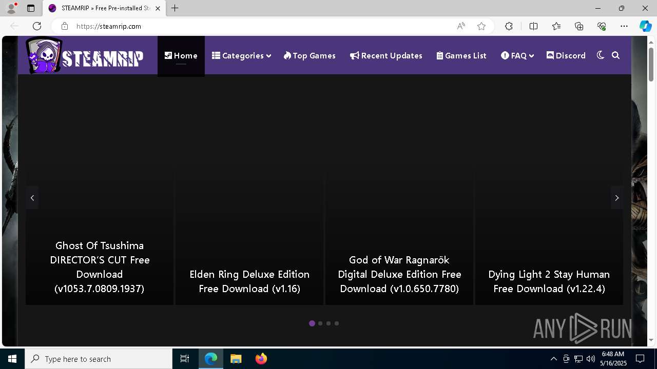Viewport: 657px width, 369px height.
Task: Open Elden Ring Deluxe Edition download
Action: [x=249, y=281]
